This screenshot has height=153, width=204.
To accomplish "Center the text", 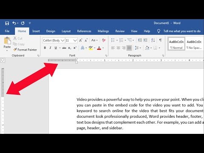I will (x=118, y=48).
